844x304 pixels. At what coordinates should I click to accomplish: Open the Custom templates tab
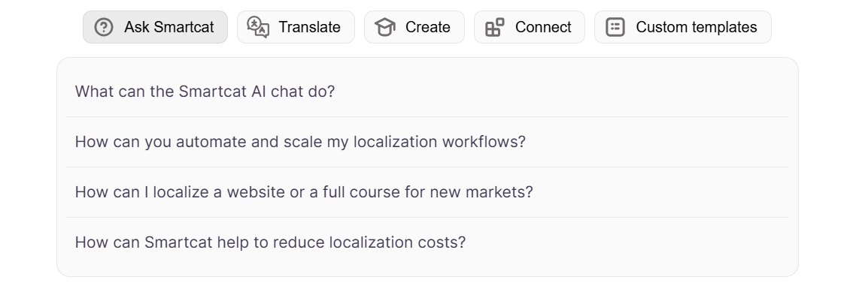[x=682, y=27]
